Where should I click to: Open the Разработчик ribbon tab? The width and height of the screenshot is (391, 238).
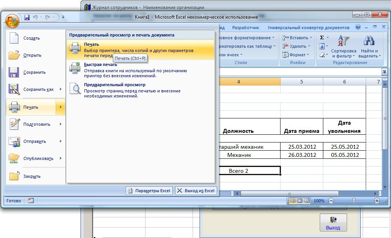pyautogui.click(x=245, y=28)
